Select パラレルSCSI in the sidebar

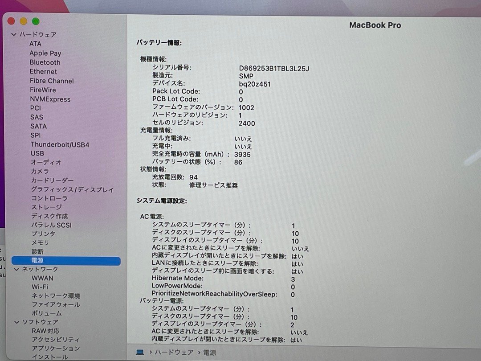coord(51,225)
